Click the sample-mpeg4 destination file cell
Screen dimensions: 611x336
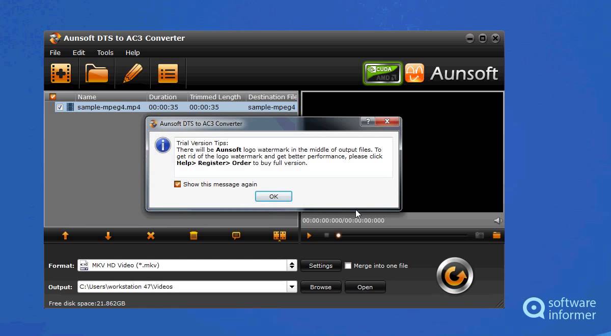coord(271,107)
